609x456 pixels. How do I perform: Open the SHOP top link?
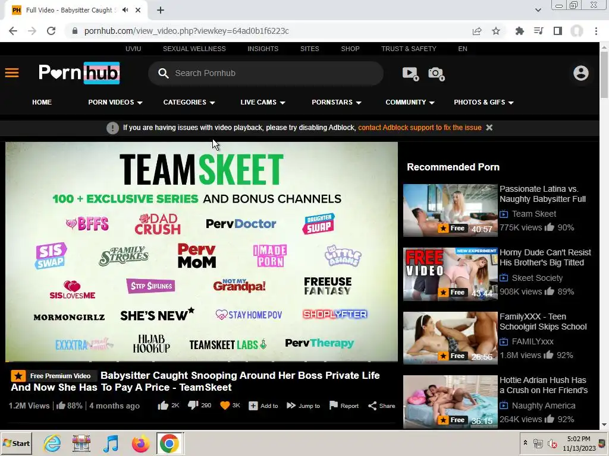pos(350,49)
